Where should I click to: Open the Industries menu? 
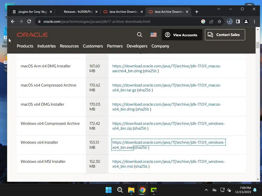(47, 46)
